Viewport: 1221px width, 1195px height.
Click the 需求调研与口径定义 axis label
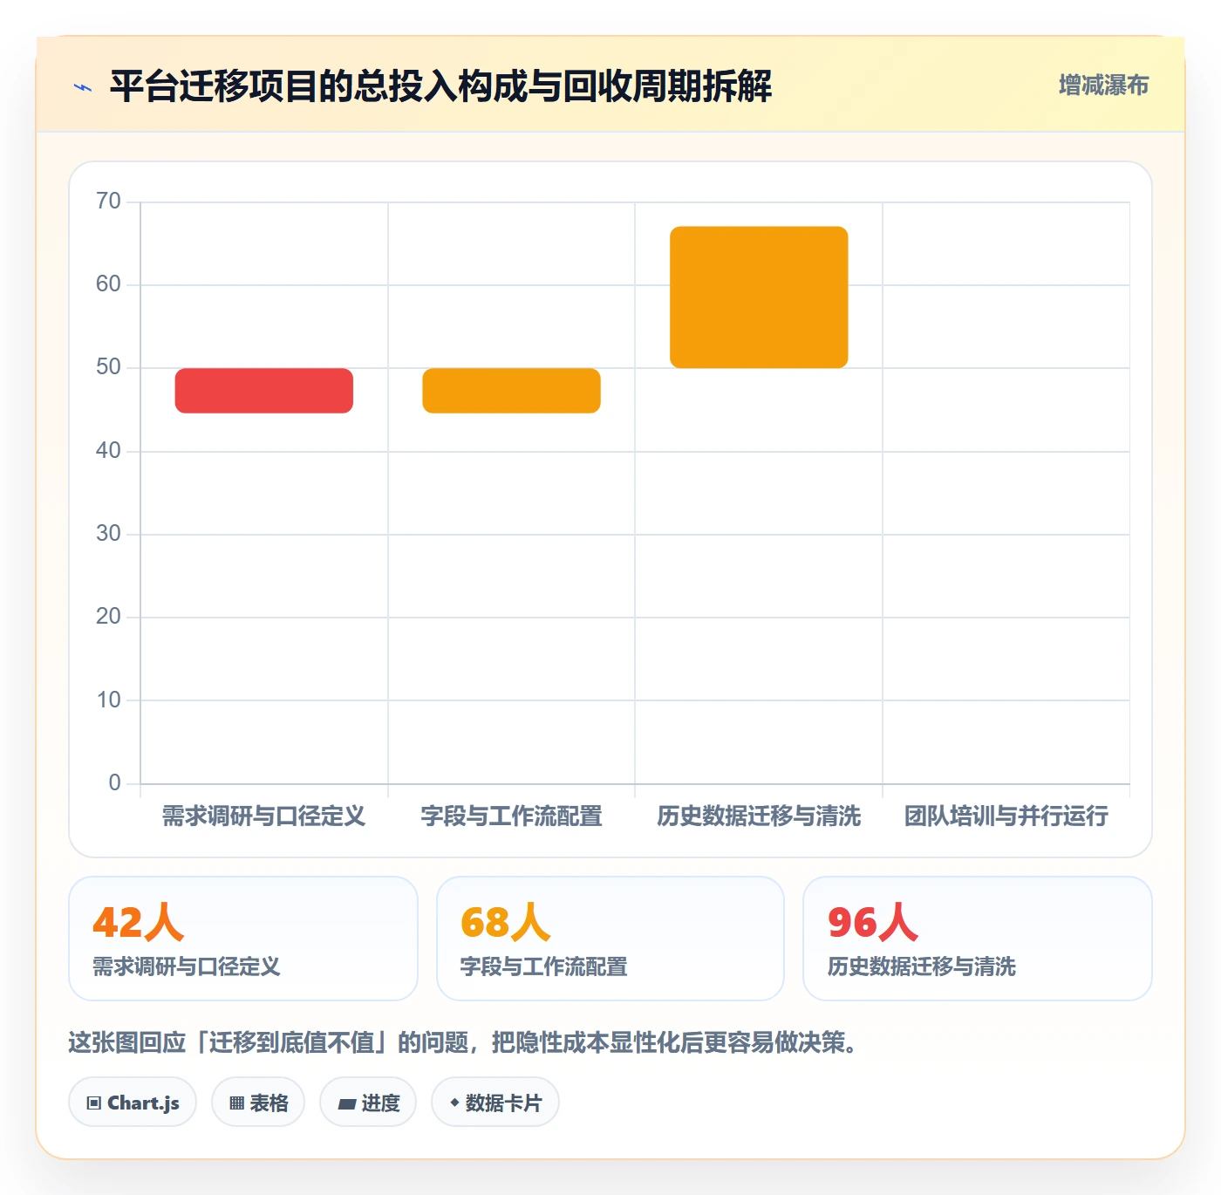point(263,816)
